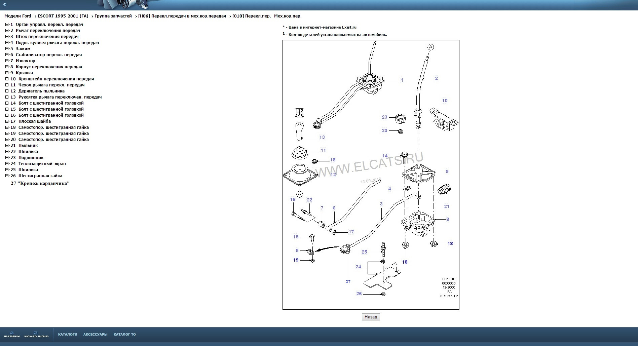Click callout number 16 in the diagram
The height and width of the screenshot is (346, 638).
tap(293, 199)
